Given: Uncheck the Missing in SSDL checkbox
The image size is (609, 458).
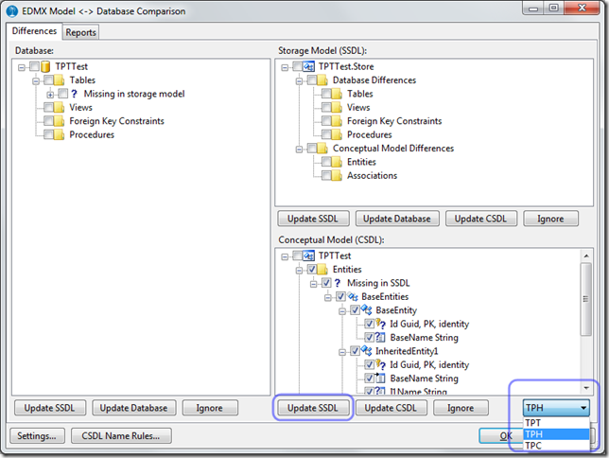Looking at the screenshot, I should 326,283.
